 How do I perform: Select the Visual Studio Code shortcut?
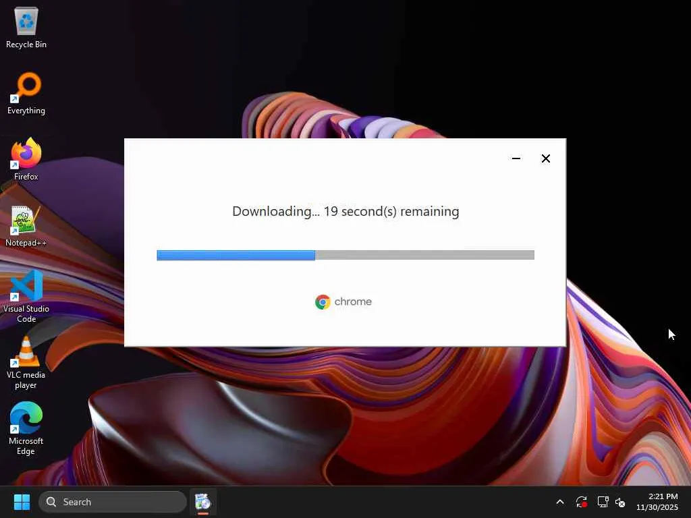tap(26, 297)
